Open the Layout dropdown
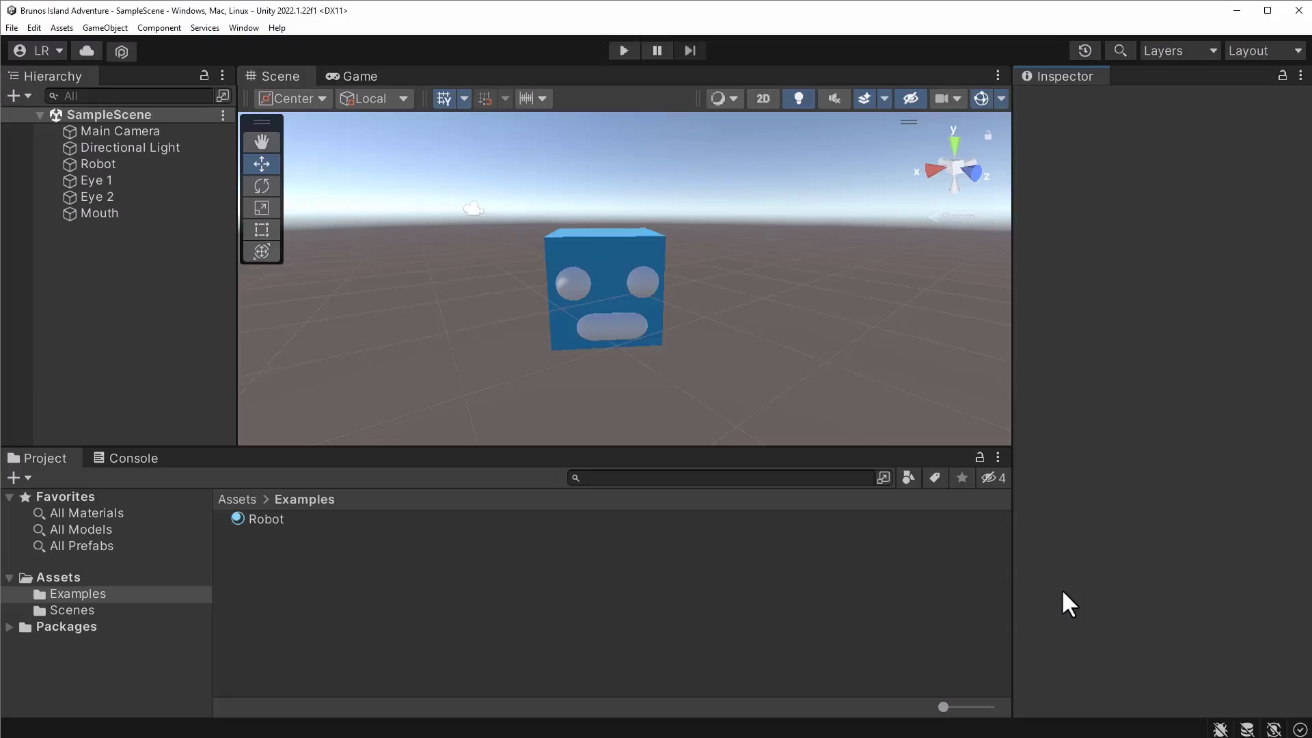This screenshot has width=1312, height=738. click(x=1265, y=51)
